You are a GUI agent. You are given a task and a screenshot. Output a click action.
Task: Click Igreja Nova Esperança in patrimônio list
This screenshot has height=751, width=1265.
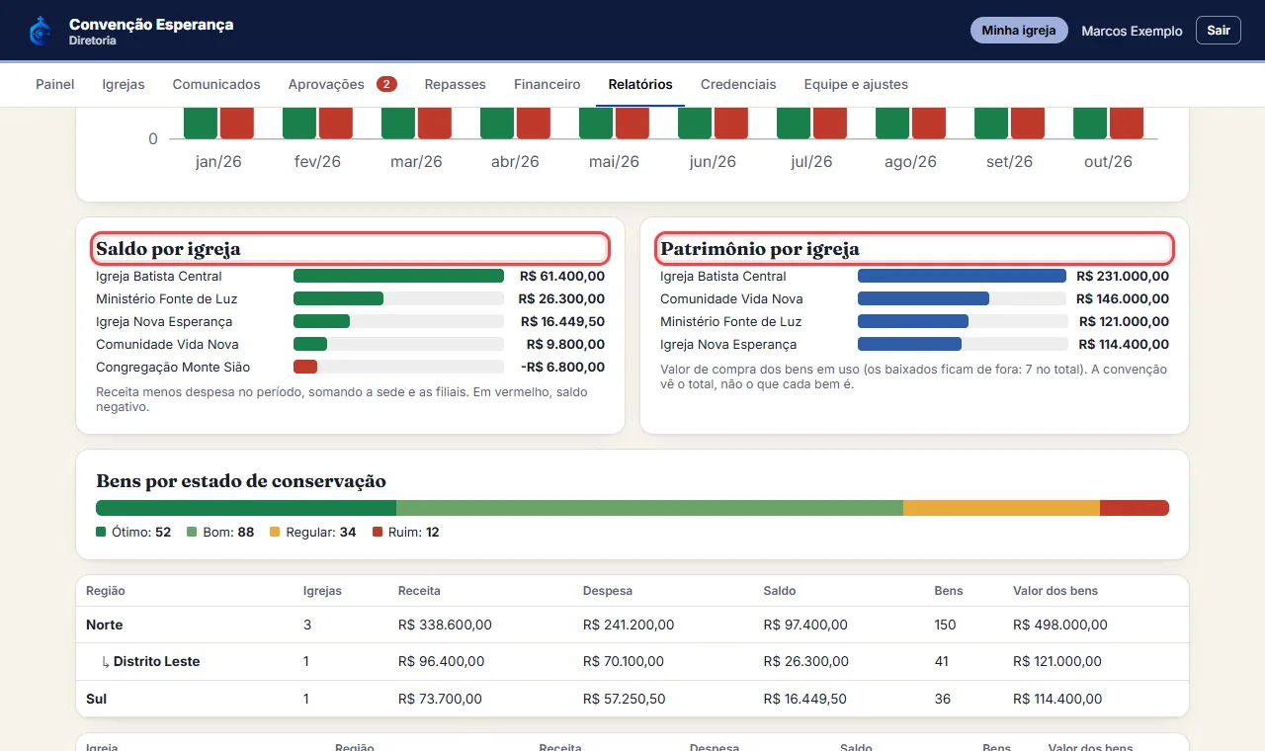(x=728, y=344)
